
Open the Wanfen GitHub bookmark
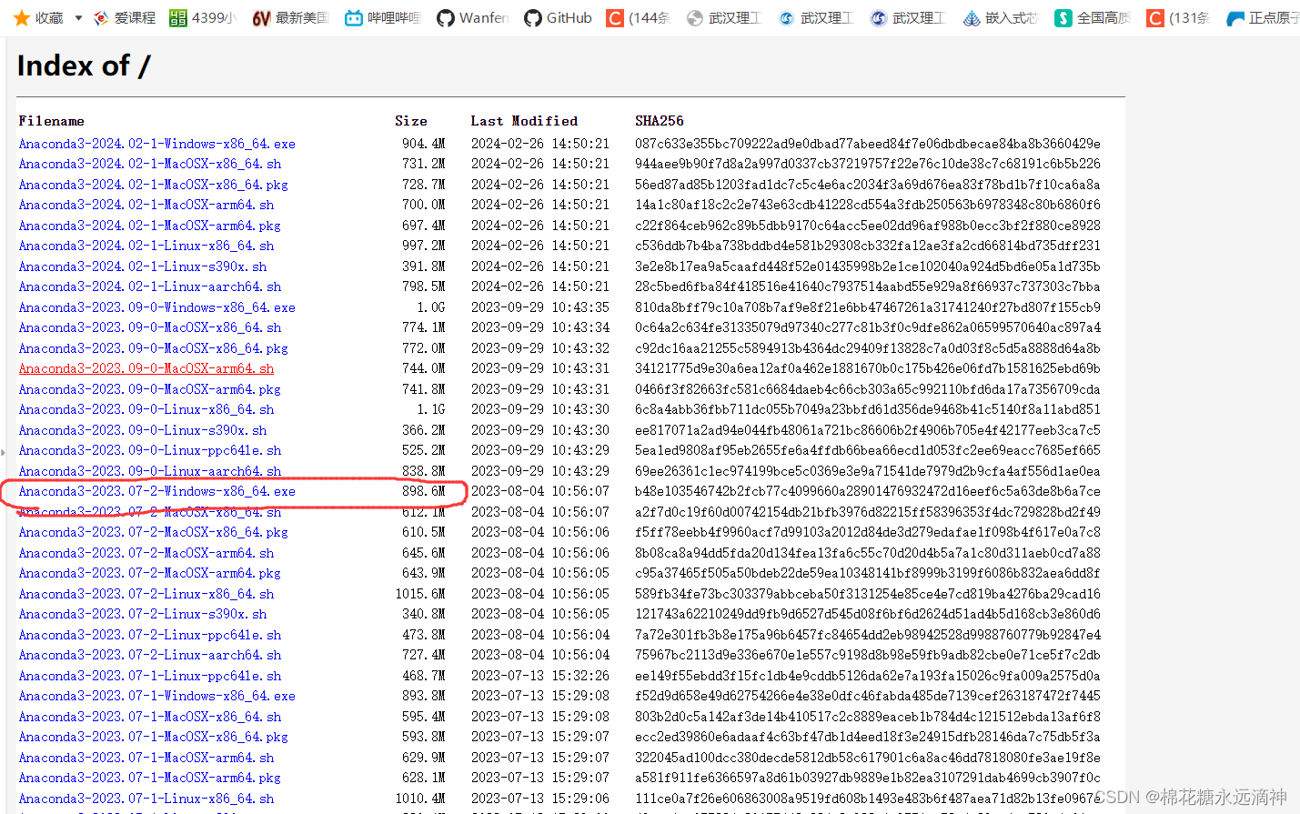(x=472, y=17)
